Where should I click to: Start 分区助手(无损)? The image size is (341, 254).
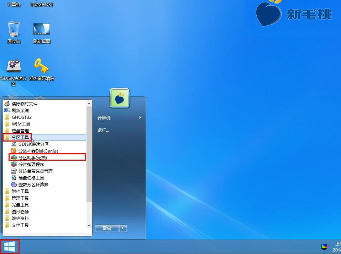coord(48,158)
